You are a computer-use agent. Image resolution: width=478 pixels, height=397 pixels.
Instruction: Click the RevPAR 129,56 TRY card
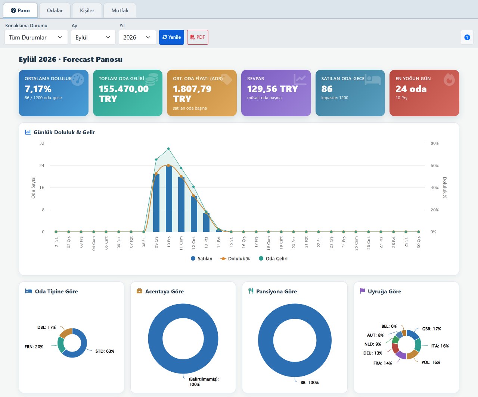pos(276,93)
